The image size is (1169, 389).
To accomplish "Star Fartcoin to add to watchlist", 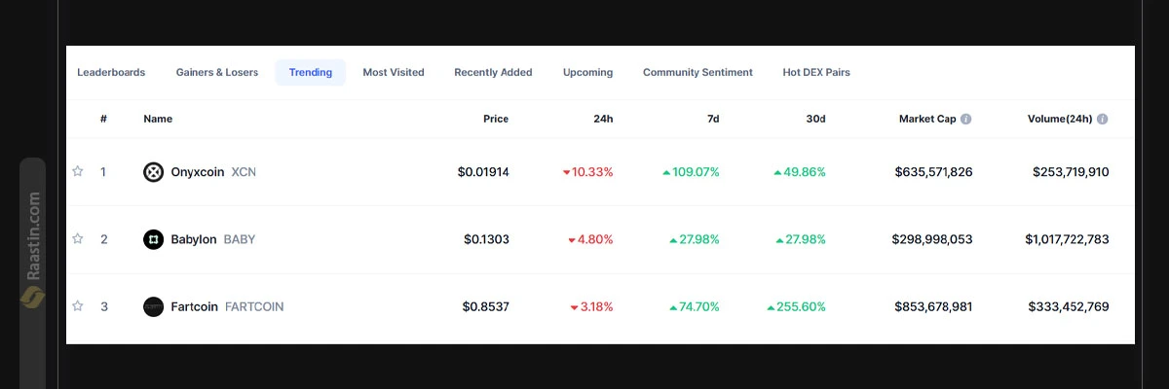I will [x=78, y=306].
